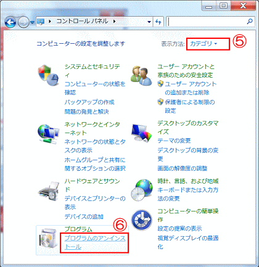Open ハードウェアとサウンド heading

tap(92, 185)
